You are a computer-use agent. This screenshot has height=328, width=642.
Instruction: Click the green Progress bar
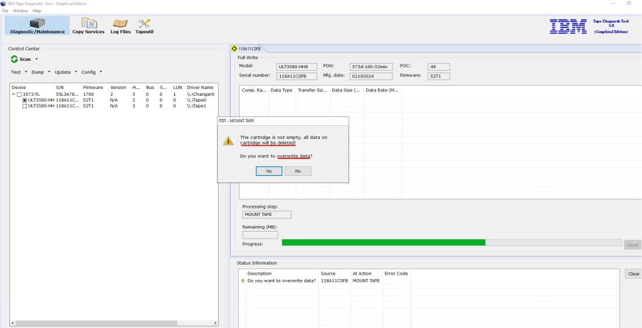pos(384,242)
